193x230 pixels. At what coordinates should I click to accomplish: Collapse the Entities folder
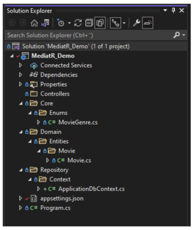coord(30,141)
